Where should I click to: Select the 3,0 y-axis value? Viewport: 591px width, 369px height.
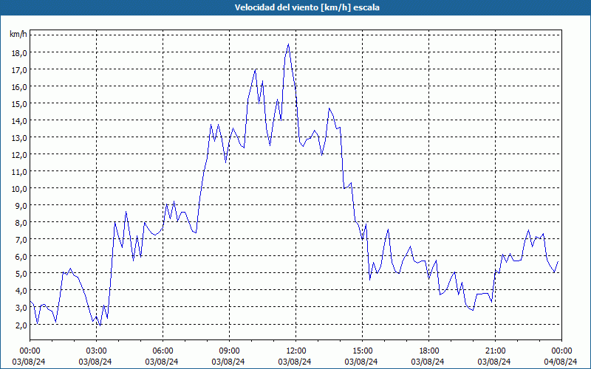(21, 308)
